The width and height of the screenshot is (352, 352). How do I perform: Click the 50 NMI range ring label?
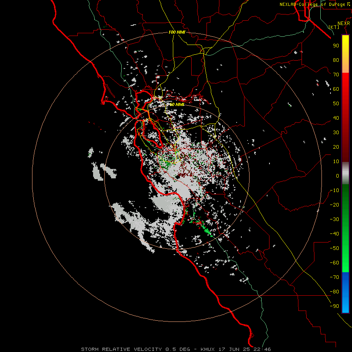coord(177,104)
